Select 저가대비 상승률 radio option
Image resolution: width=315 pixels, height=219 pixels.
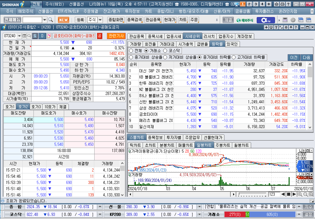click(x=165, y=57)
